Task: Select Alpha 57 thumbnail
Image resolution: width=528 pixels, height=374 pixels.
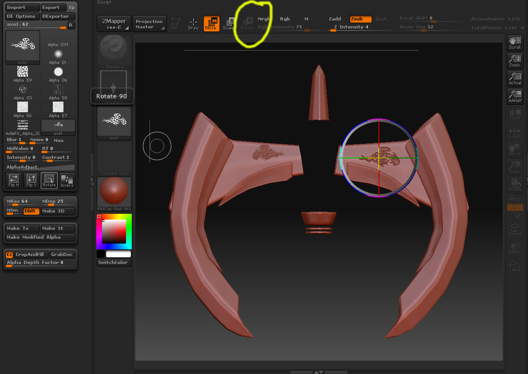Action: [x=58, y=110]
